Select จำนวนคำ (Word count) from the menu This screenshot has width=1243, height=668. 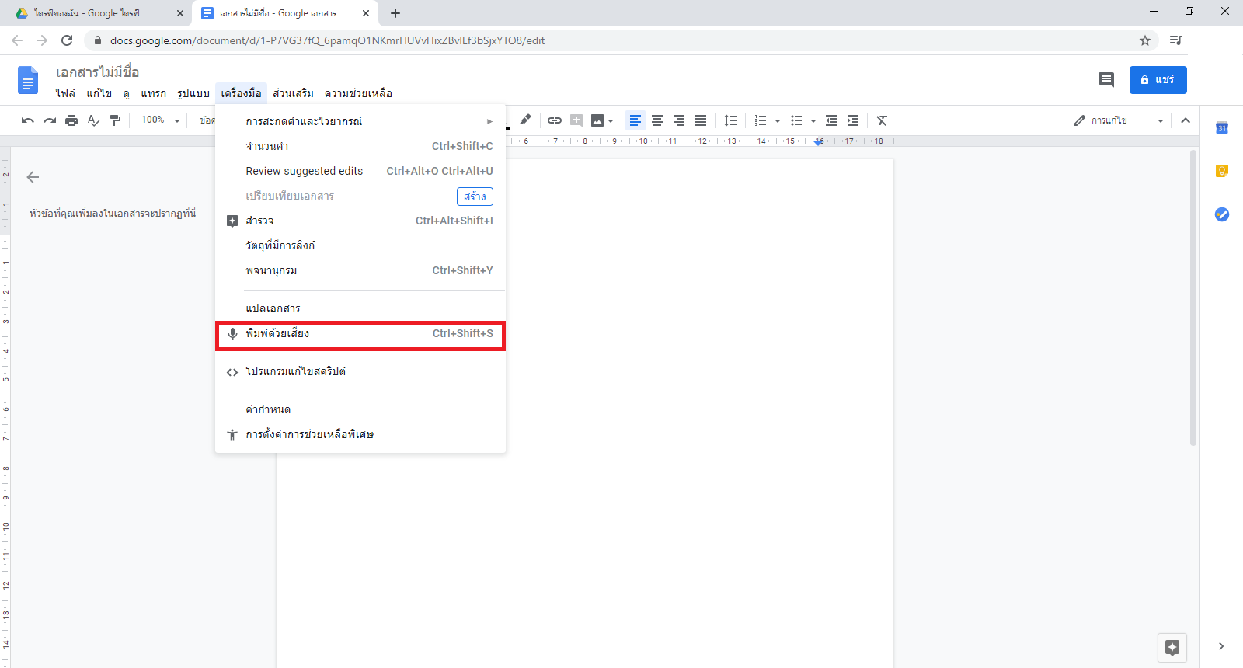(360, 146)
